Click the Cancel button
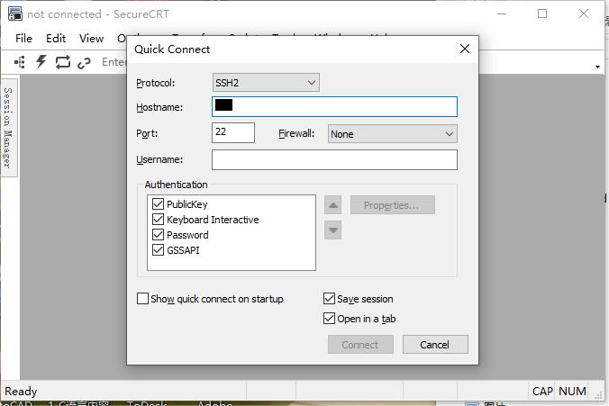Screen dimensions: 609x406 point(435,345)
